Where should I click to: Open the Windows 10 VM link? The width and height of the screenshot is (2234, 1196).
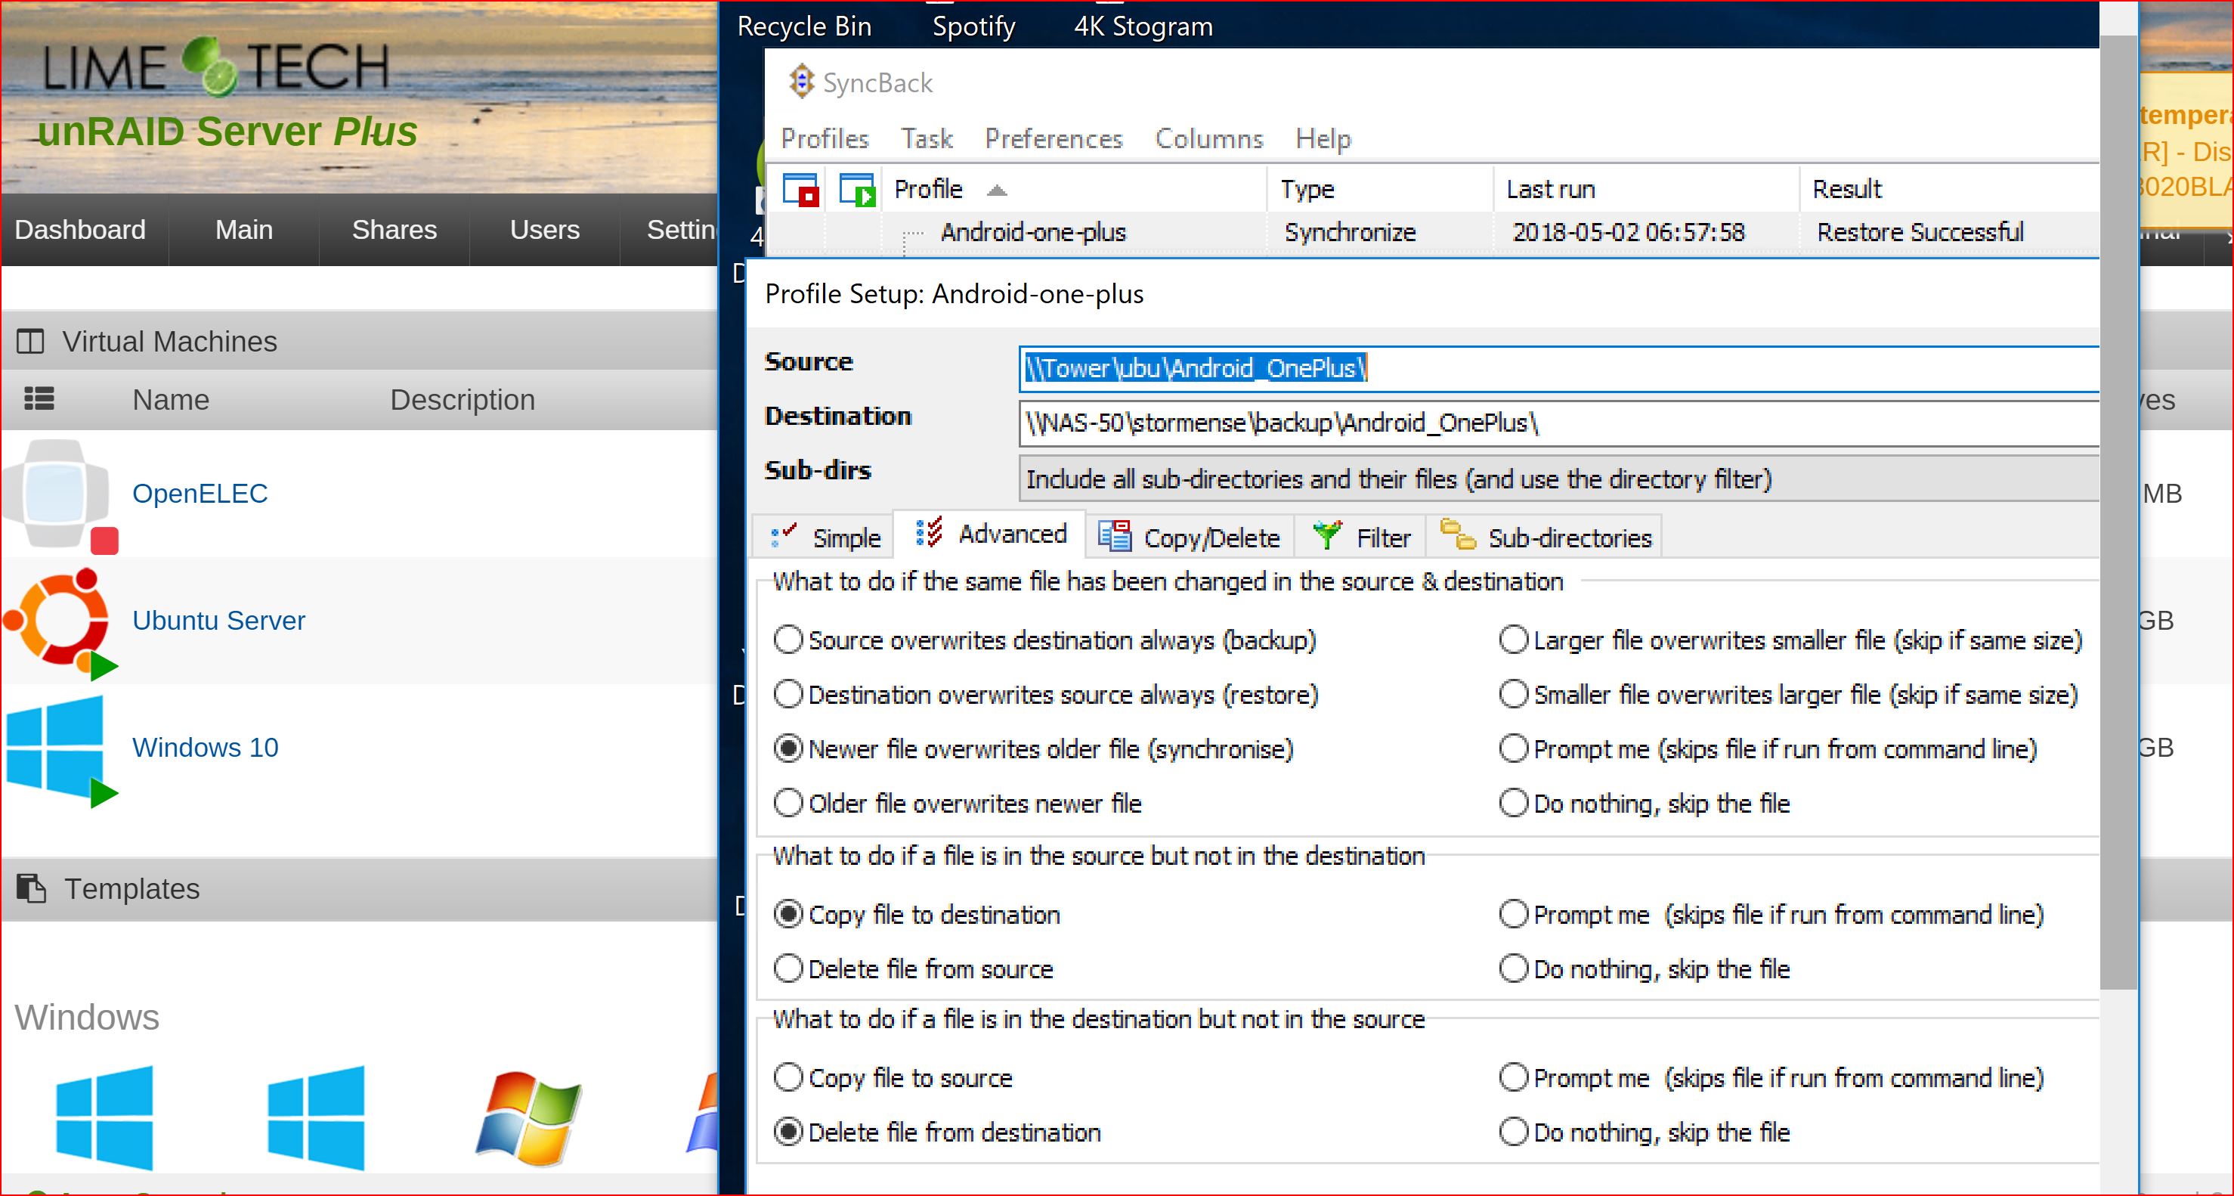[205, 748]
